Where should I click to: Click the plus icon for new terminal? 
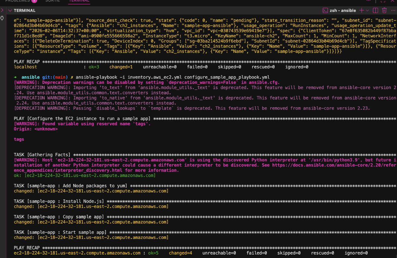click(x=362, y=11)
